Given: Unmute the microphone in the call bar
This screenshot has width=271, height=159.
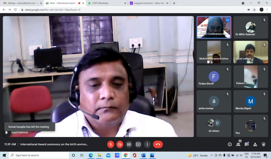Looking at the screenshot, I should coord(111,144).
